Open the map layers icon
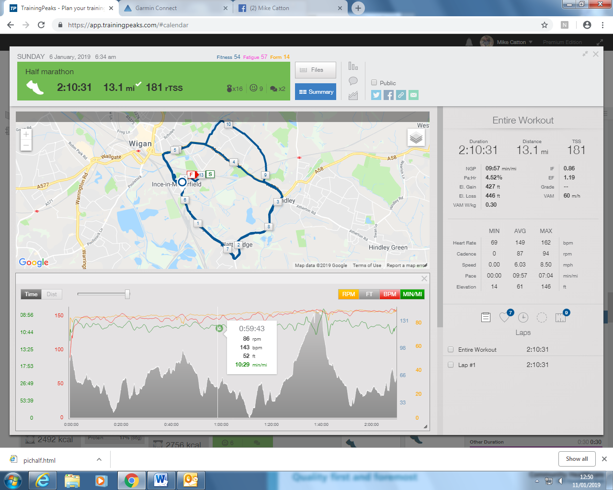Screen dimensions: 613x490 tap(416, 138)
